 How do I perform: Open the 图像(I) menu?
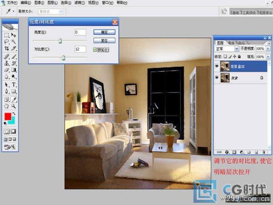click(x=39, y=3)
